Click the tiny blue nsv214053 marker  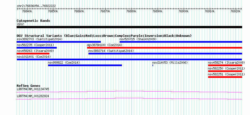point(153,65)
